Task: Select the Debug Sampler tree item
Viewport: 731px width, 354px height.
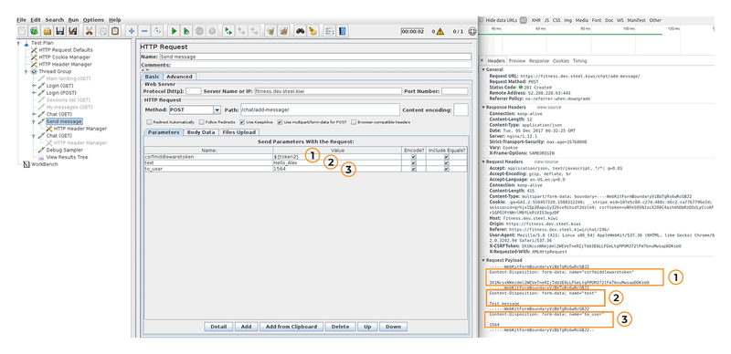Action: tap(64, 150)
